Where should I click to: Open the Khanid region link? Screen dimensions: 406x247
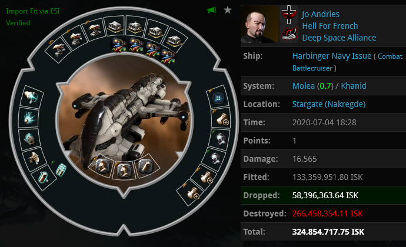coord(354,86)
